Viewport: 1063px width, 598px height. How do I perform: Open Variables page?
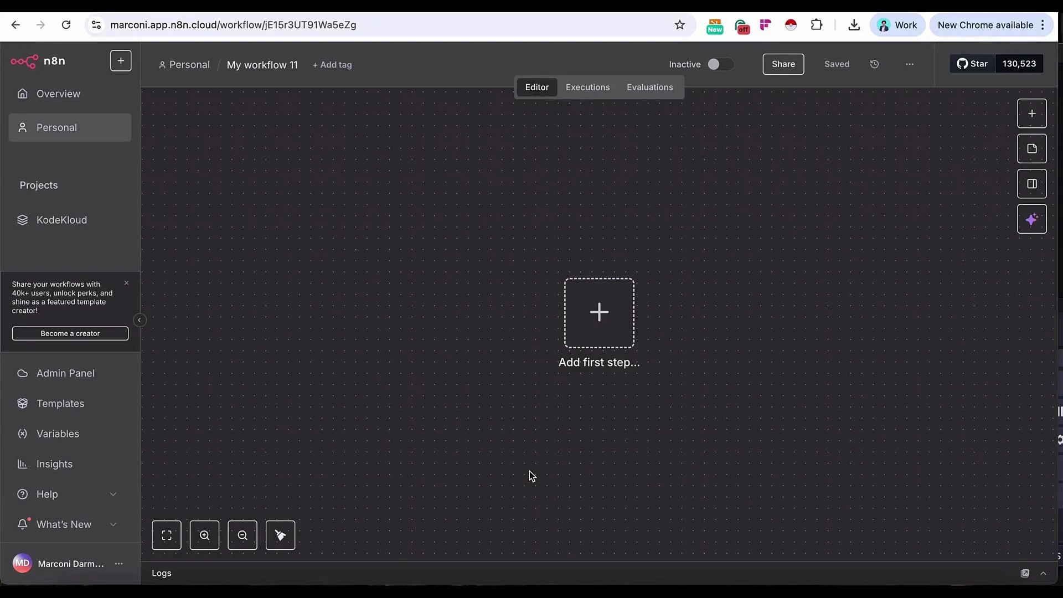70,434
